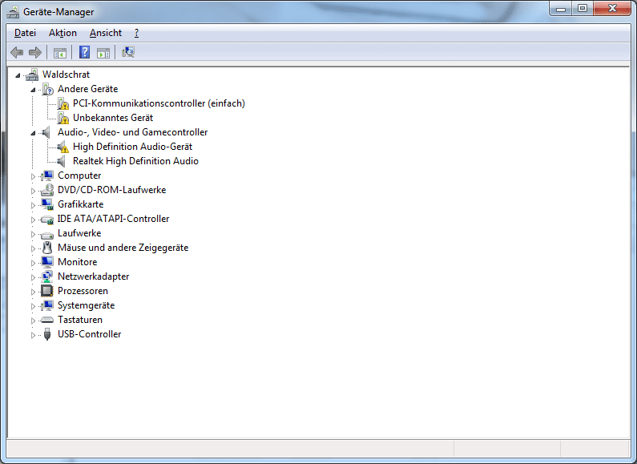
Task: Click the DVD/CD-ROM-Laufwerke disc icon
Action: [47, 190]
